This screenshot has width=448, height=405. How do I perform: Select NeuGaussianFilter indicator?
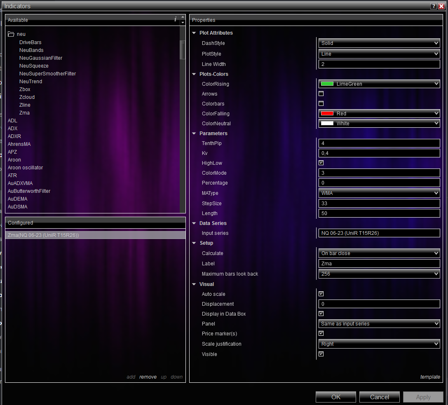coord(41,58)
